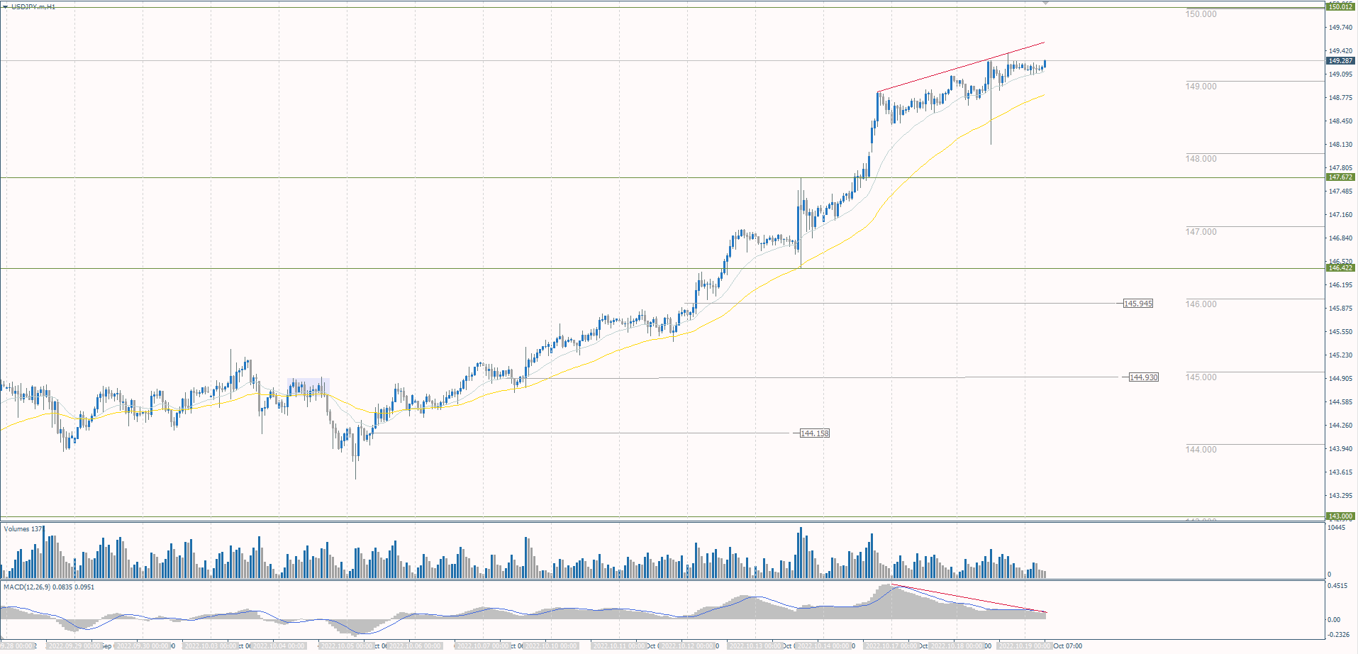This screenshot has height=654, width=1358.
Task: Click the 143.000 green level price tag
Action: click(x=1340, y=516)
